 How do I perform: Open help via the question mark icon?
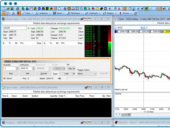tap(130, 9)
